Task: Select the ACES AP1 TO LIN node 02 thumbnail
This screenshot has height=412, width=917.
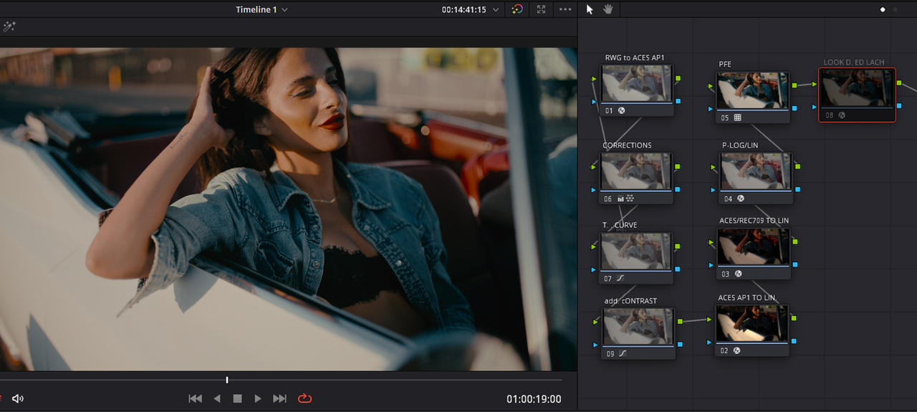Action: coord(752,323)
